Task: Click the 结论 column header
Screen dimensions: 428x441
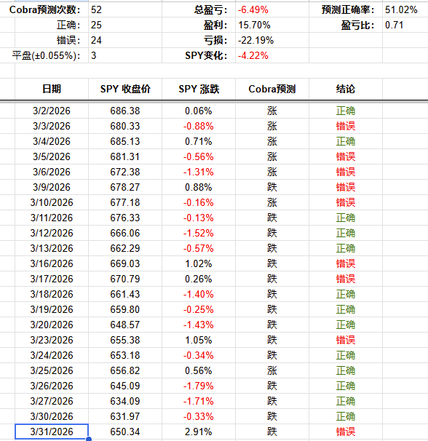Action: point(346,89)
